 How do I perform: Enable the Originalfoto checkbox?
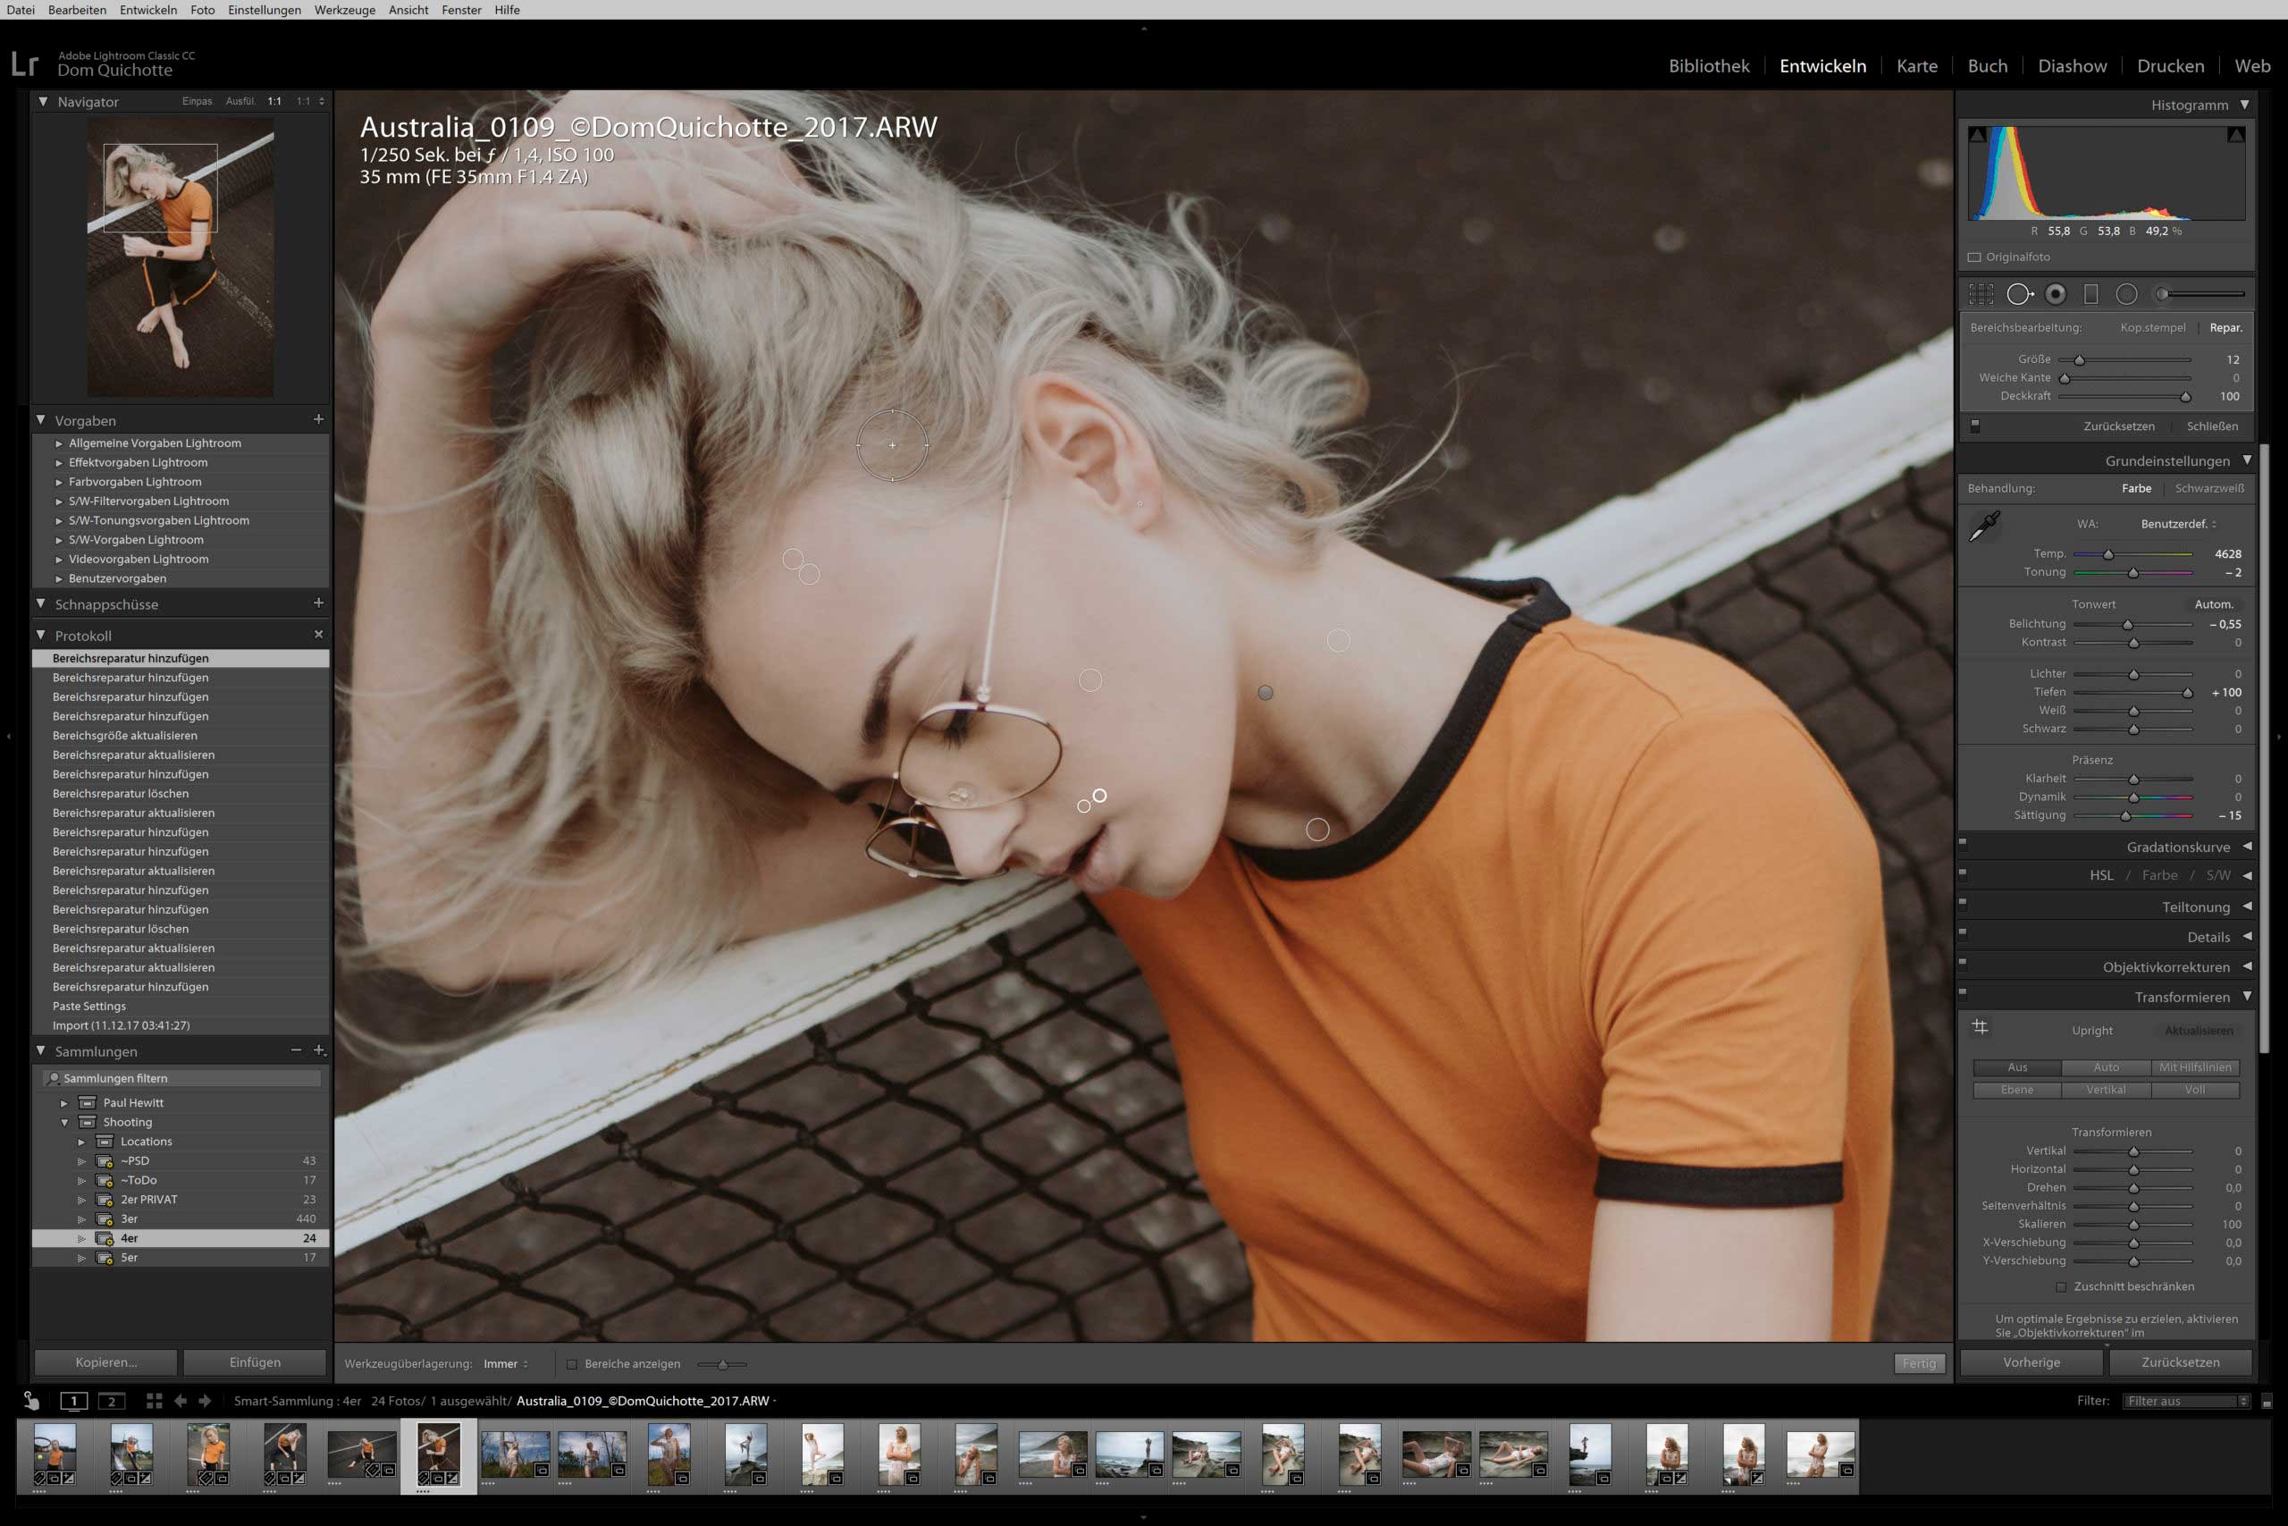click(1975, 257)
